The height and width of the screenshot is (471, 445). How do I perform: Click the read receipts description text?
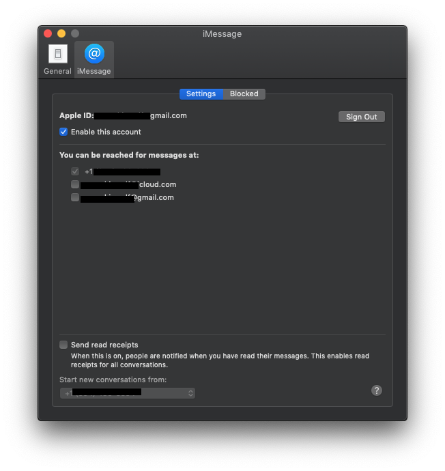coord(220,360)
